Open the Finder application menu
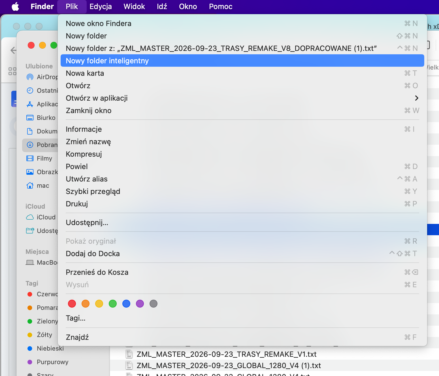The image size is (439, 376). click(x=42, y=7)
